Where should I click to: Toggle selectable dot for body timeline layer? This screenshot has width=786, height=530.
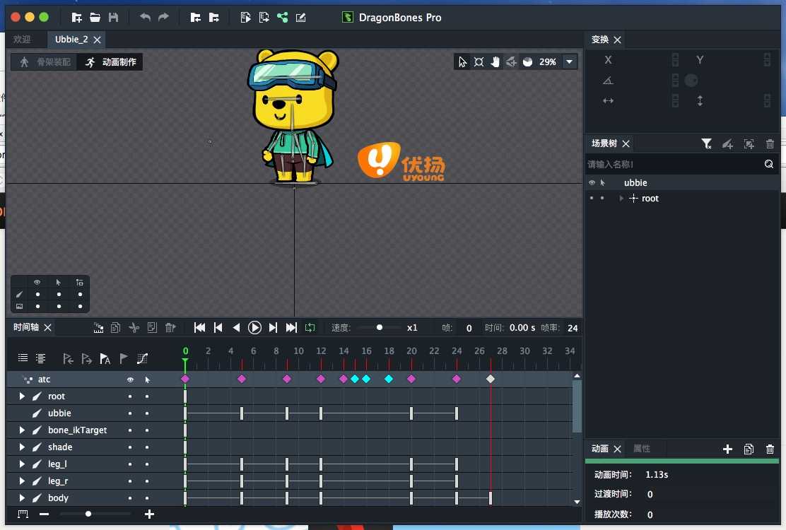pyautogui.click(x=147, y=498)
